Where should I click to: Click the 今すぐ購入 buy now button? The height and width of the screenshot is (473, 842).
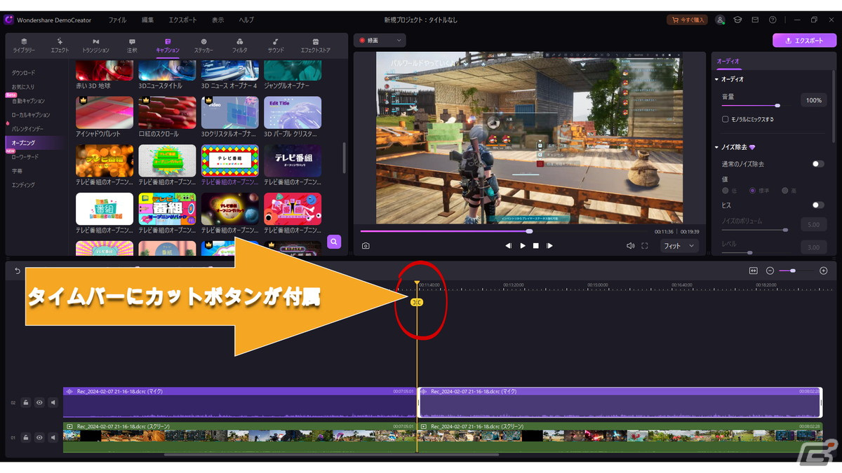point(688,20)
